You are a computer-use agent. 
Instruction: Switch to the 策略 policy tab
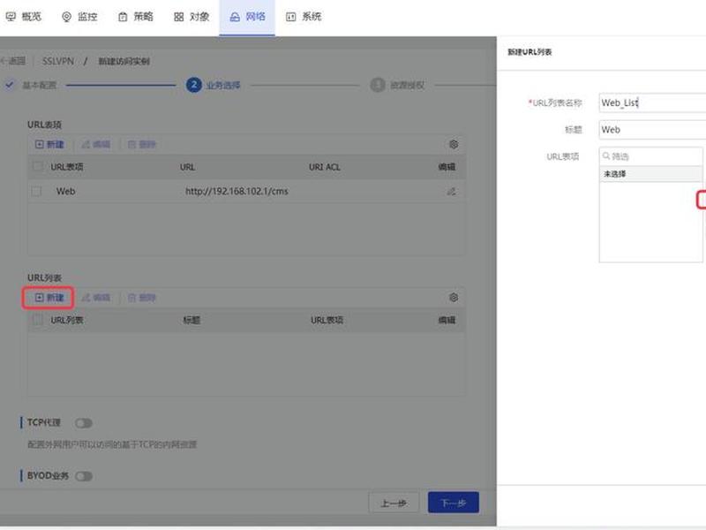(x=136, y=17)
